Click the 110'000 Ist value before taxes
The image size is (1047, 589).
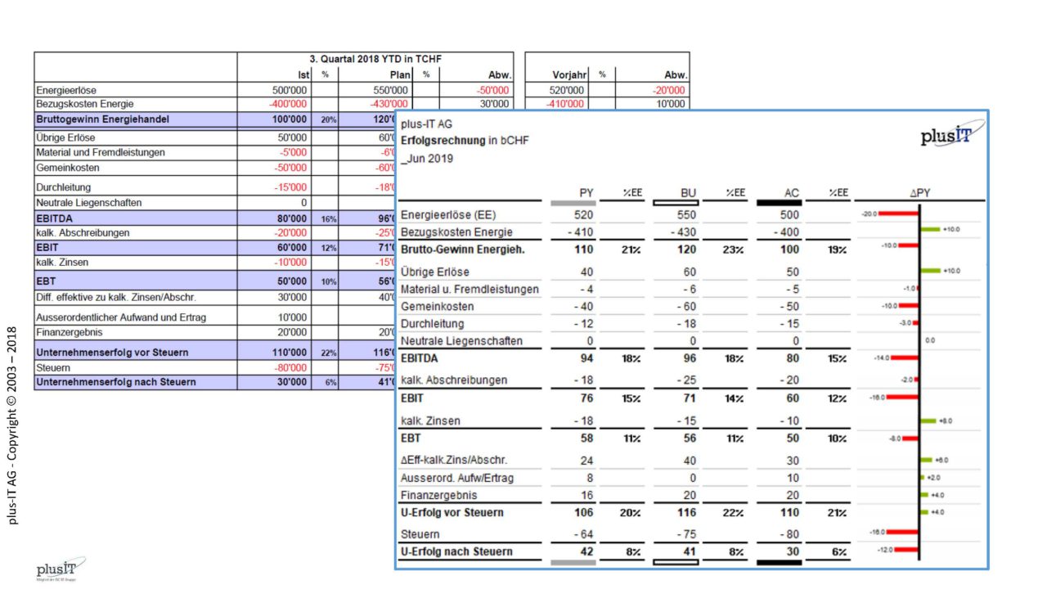(x=290, y=353)
